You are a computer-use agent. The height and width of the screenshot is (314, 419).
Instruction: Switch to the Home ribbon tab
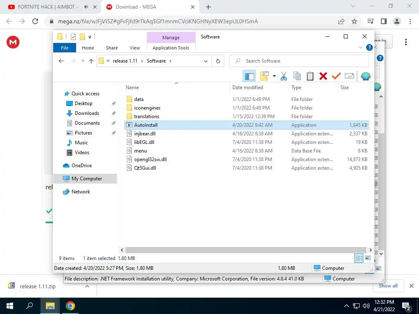pos(88,48)
